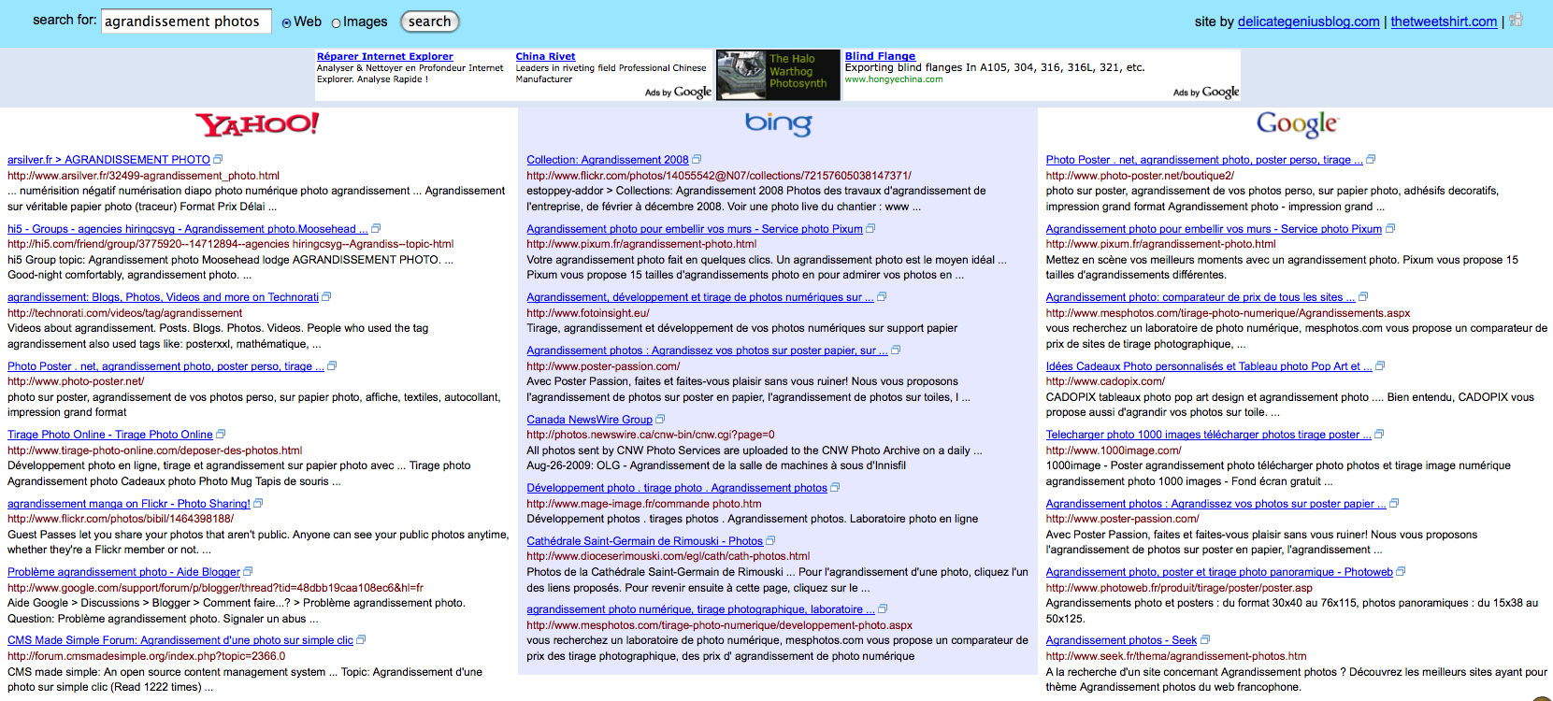Click www.hongyechina.com ad URL

[894, 79]
